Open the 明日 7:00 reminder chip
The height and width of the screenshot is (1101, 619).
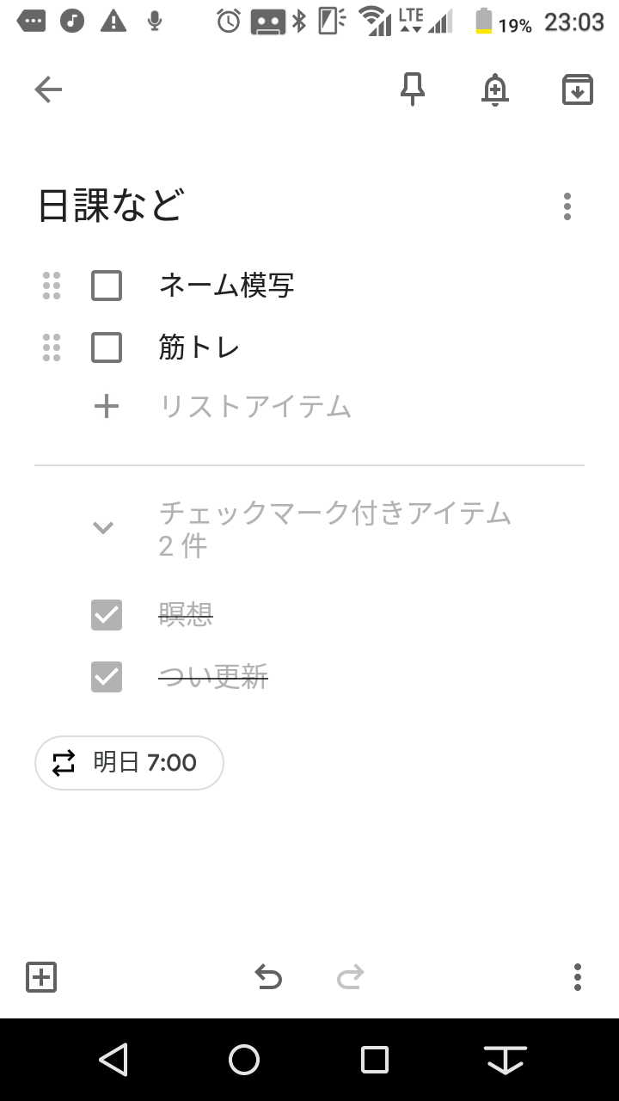129,763
